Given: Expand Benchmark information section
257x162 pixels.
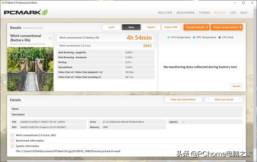Looking at the screenshot, I should tap(12, 141).
